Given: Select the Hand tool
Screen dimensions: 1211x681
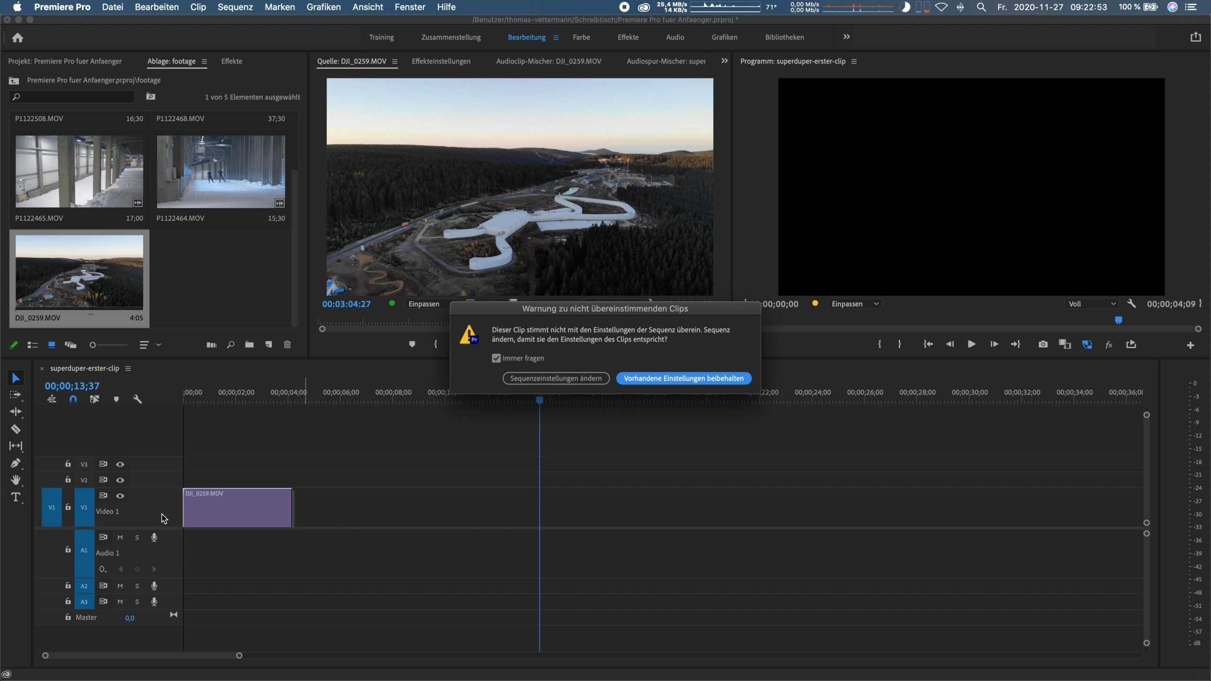Looking at the screenshot, I should pos(16,480).
